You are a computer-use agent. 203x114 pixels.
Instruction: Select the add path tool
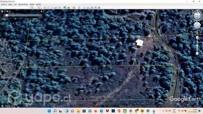(x=52, y=8)
